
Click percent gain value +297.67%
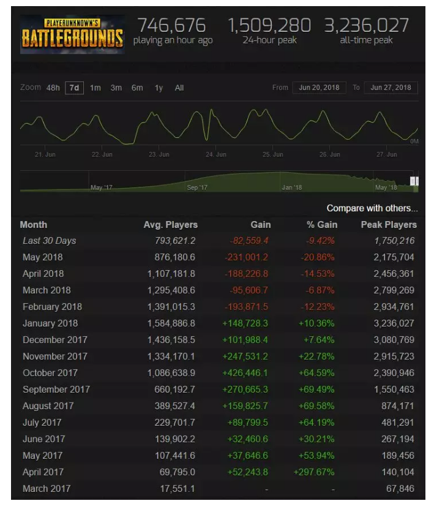313,472
